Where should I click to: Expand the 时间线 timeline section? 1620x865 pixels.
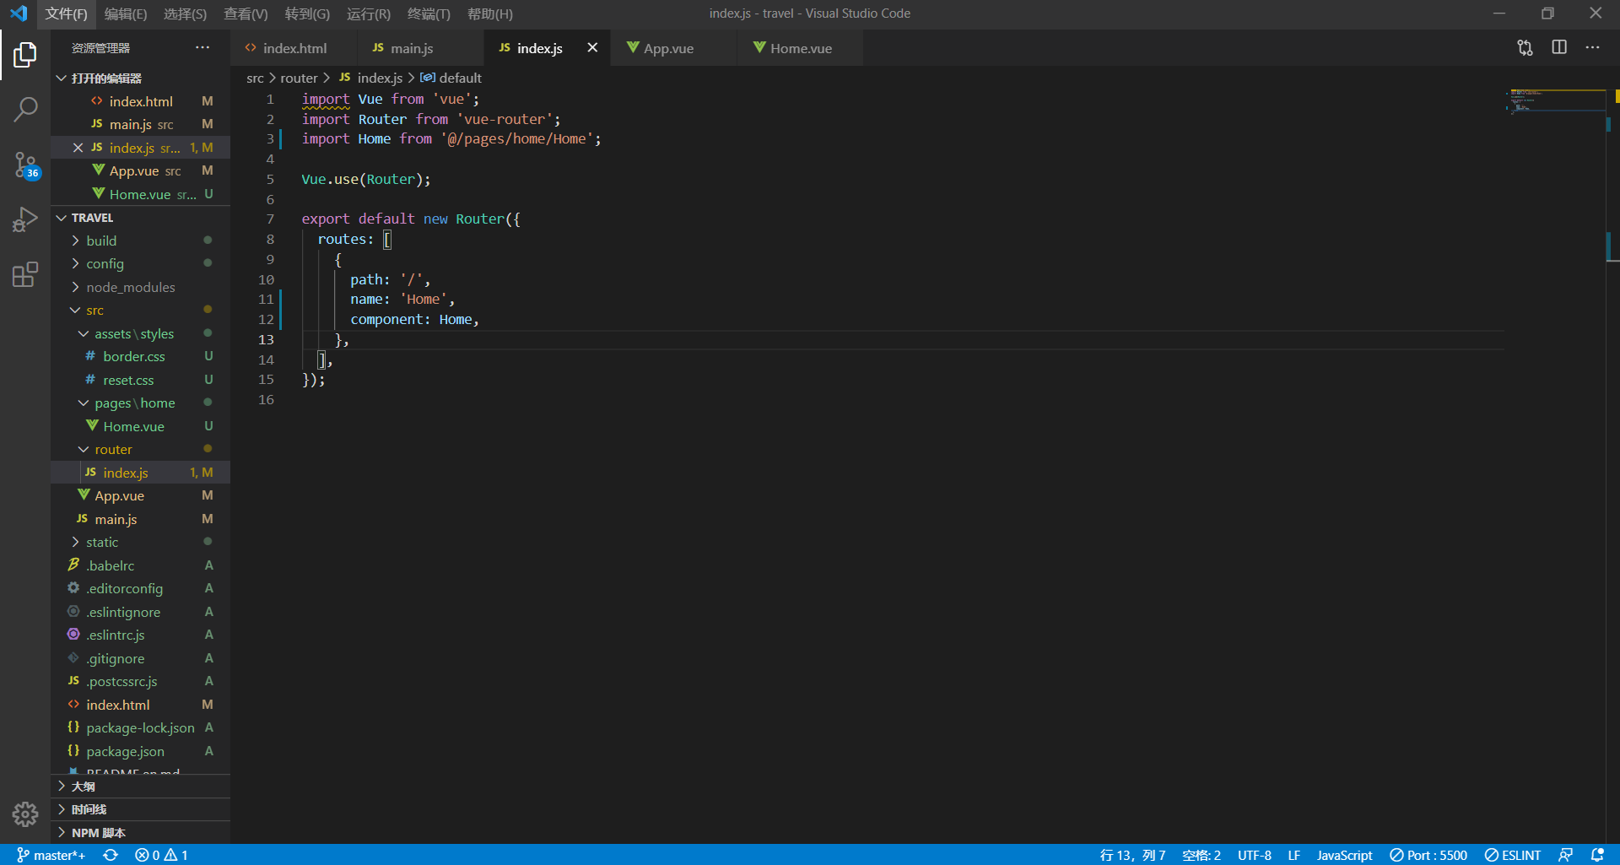click(x=140, y=809)
